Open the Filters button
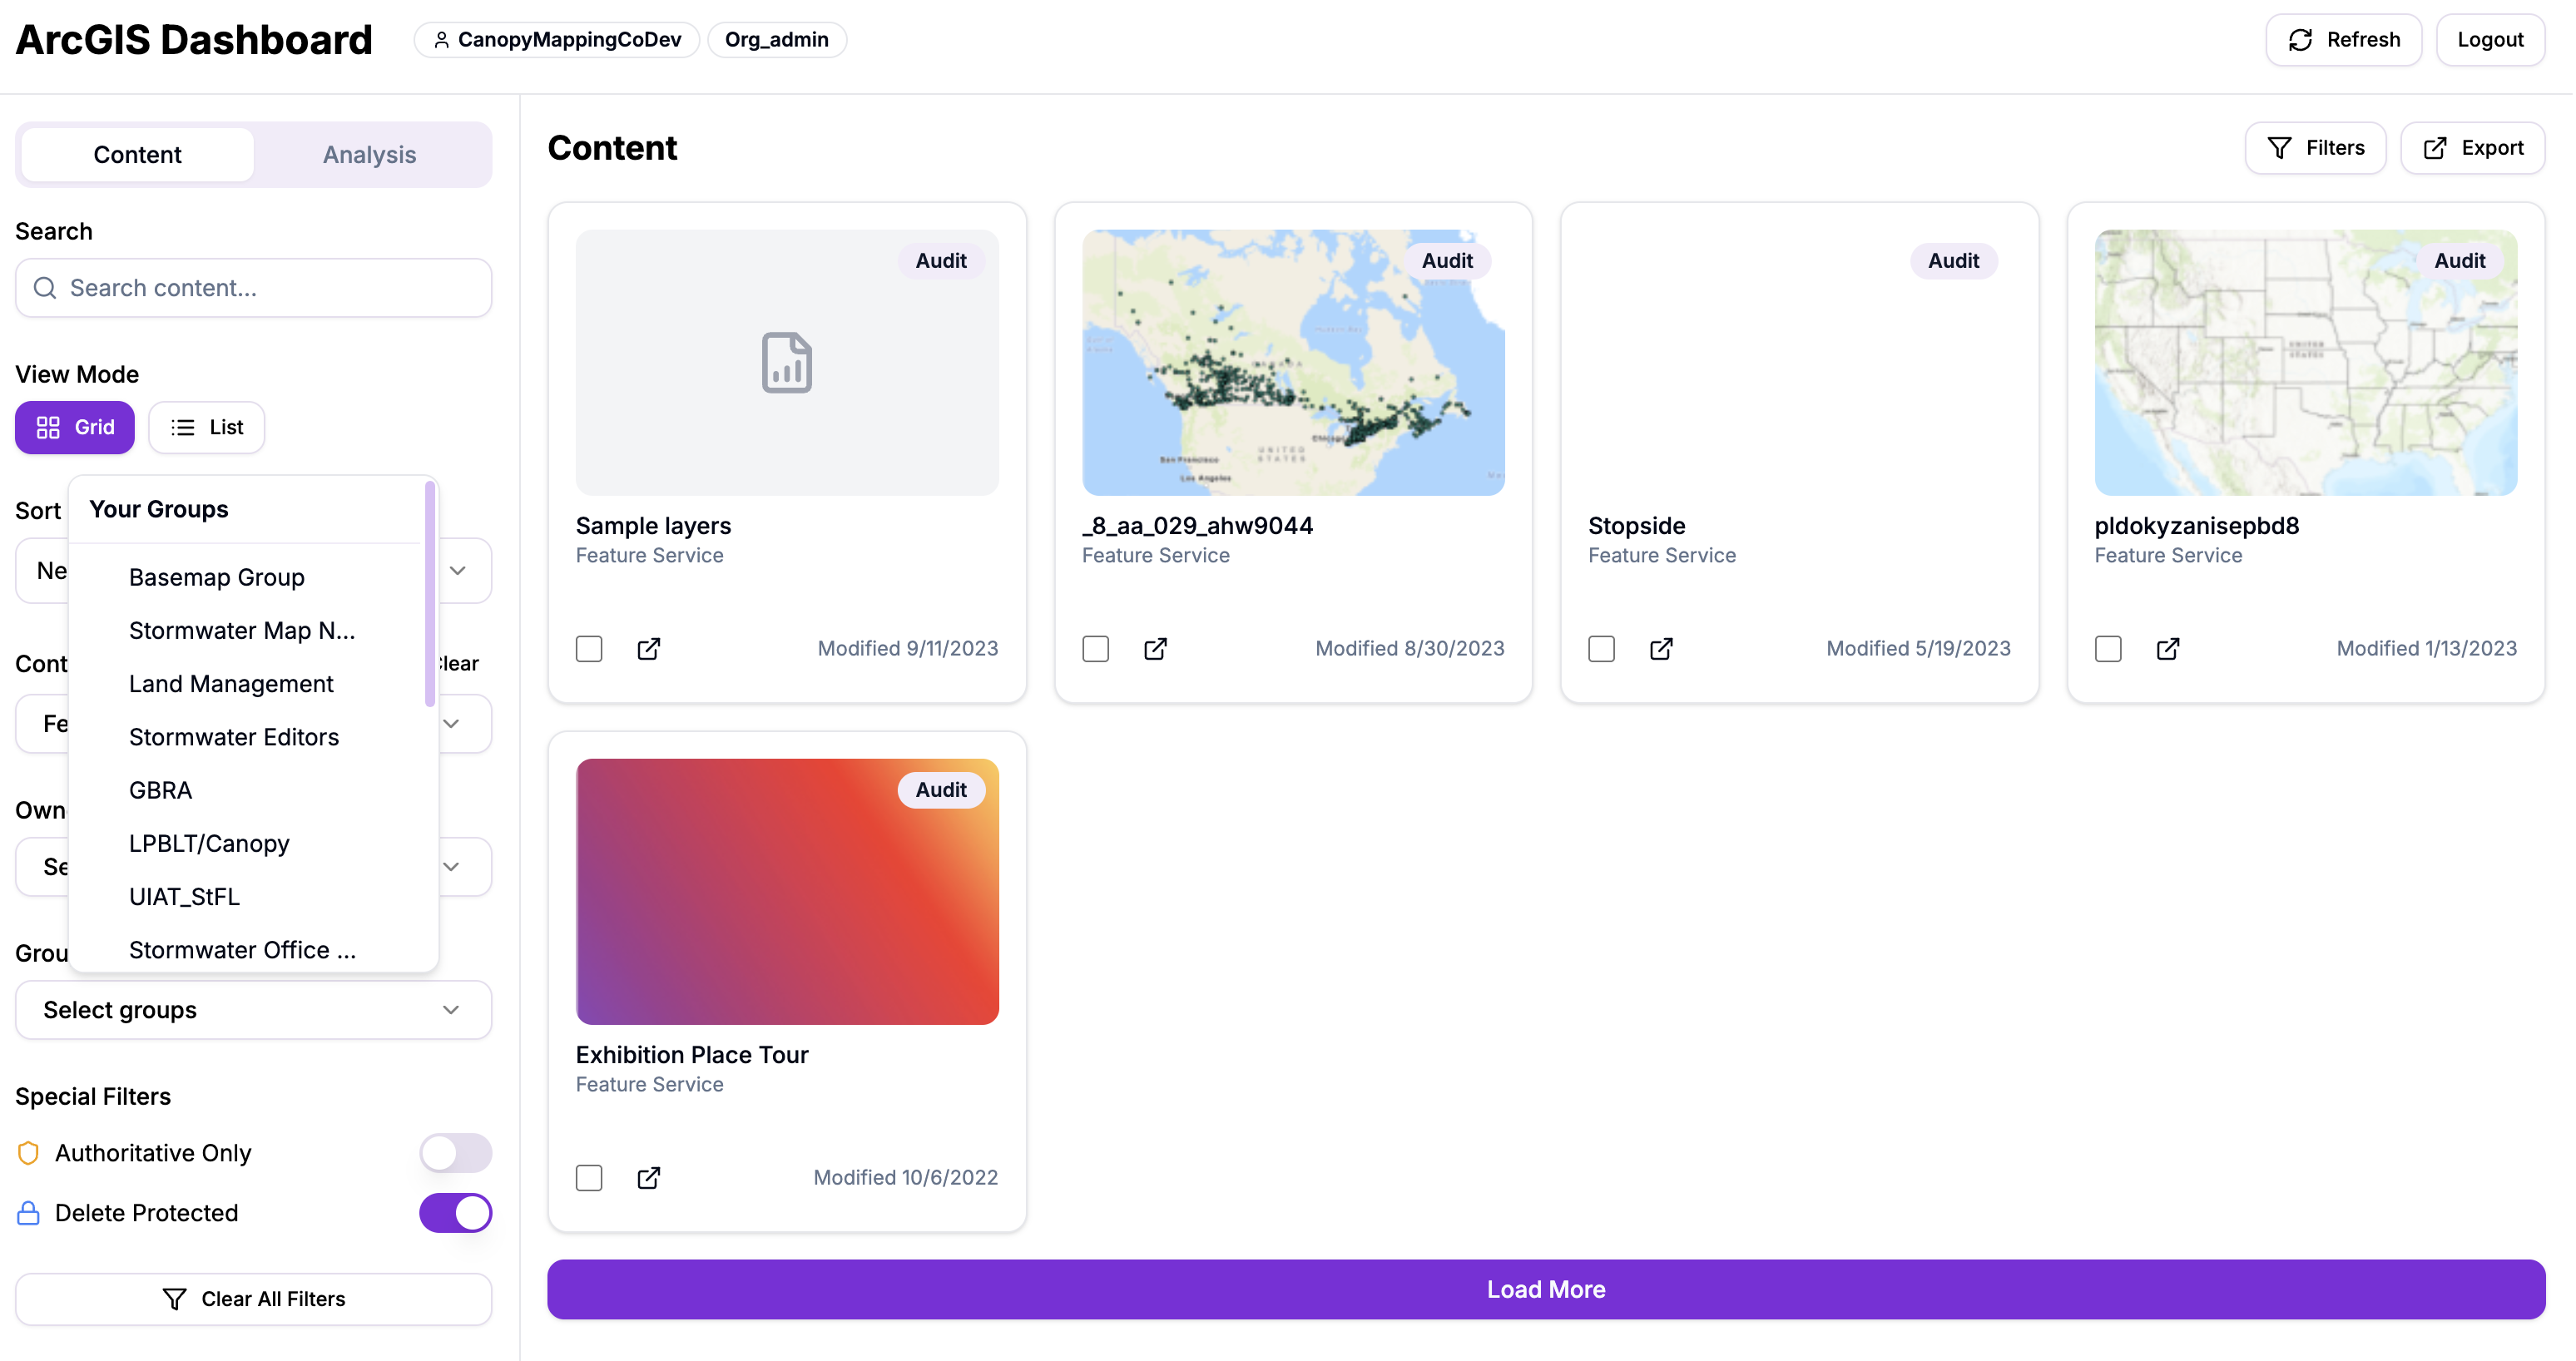The image size is (2576, 1361). pos(2315,148)
